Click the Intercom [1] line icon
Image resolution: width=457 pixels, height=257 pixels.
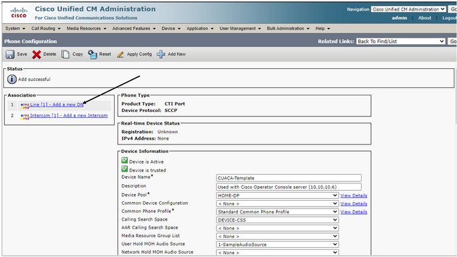click(25, 117)
